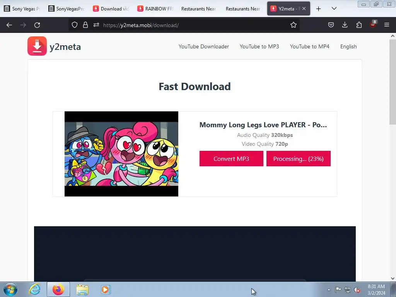Switch to the second Restaurants Near tab

243,9
